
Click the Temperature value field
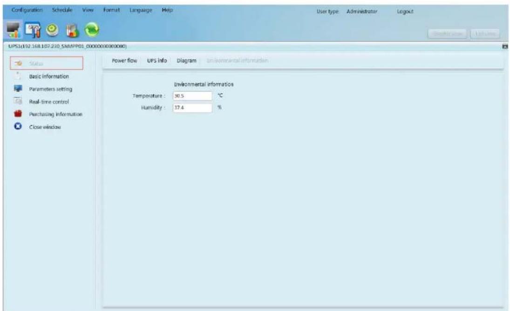coord(192,96)
